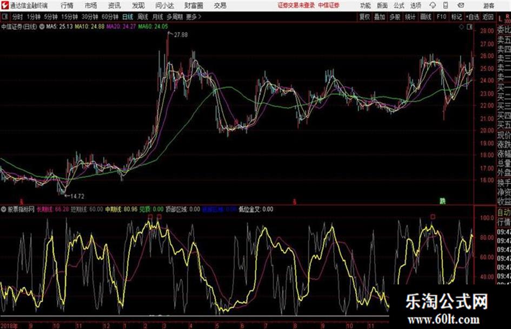
Task: Open the 版面 menu
Action: point(382,5)
